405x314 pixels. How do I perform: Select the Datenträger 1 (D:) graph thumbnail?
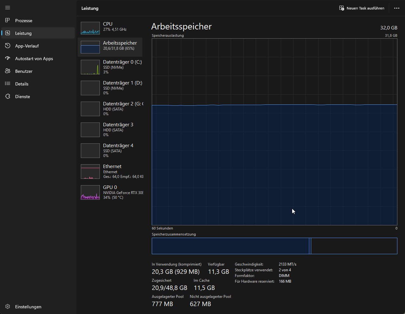click(90, 88)
